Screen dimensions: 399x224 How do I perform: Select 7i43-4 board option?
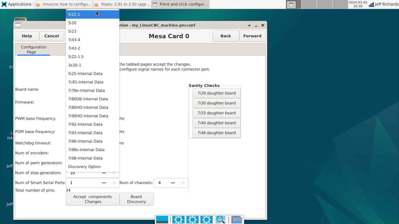pos(93,40)
